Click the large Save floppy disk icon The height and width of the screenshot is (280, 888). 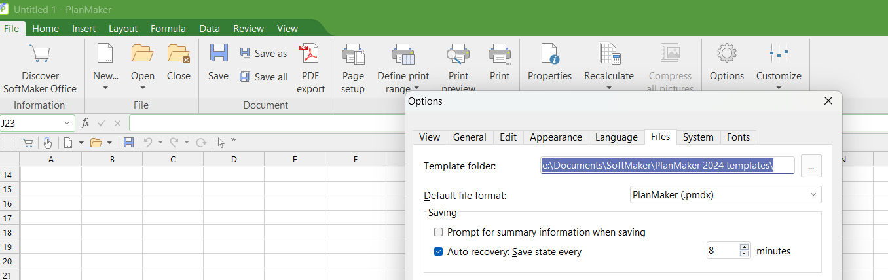(x=218, y=54)
